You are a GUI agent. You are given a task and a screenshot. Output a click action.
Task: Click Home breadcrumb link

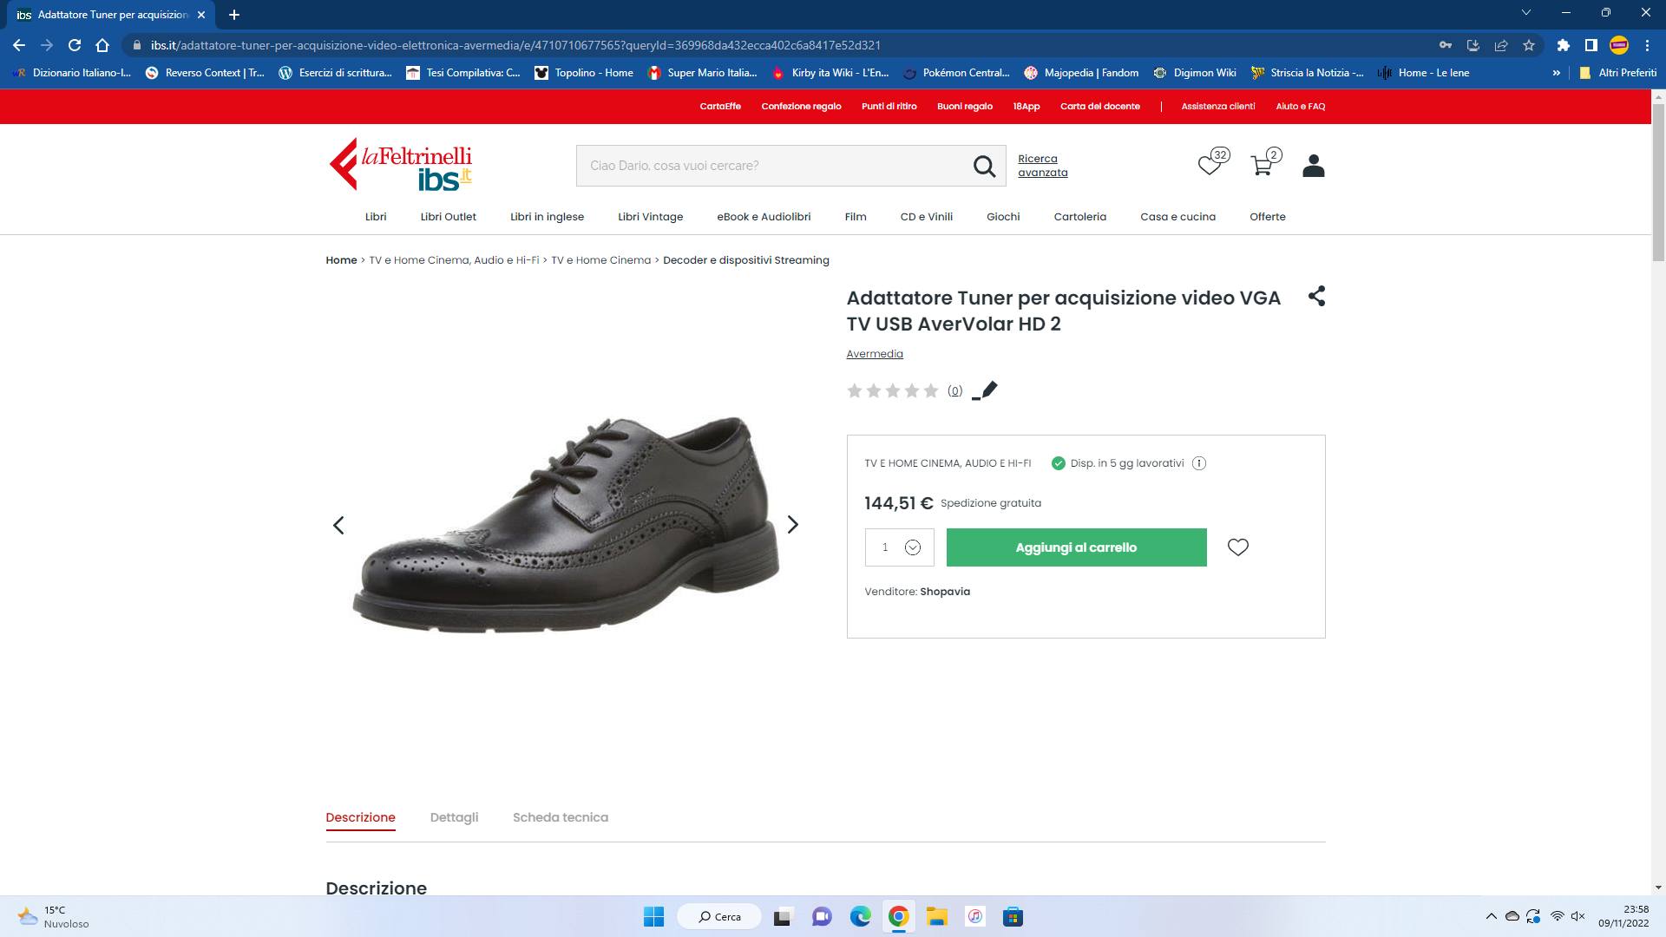coord(341,260)
